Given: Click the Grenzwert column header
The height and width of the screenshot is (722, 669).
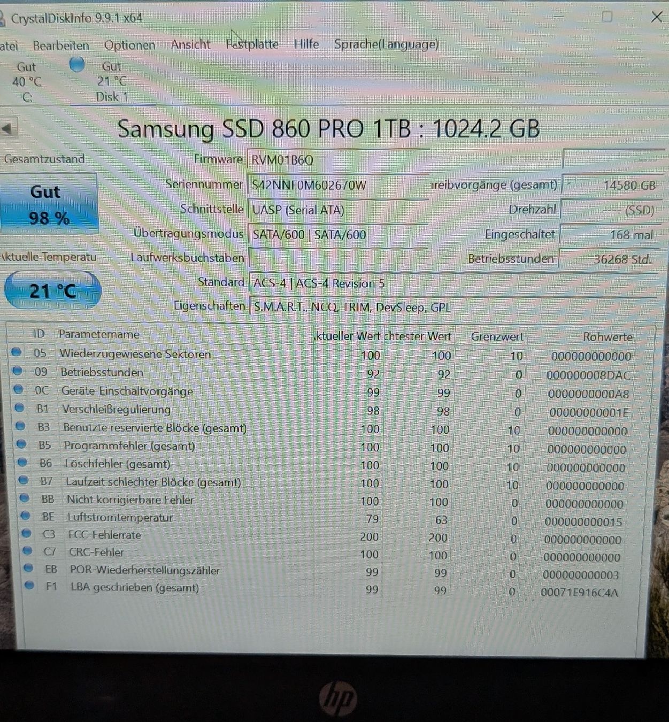Looking at the screenshot, I should point(497,336).
